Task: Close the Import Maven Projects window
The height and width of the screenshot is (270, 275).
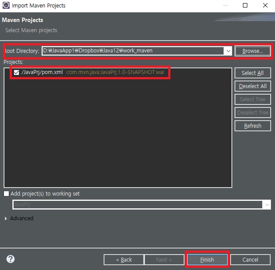Action: [x=265, y=5]
